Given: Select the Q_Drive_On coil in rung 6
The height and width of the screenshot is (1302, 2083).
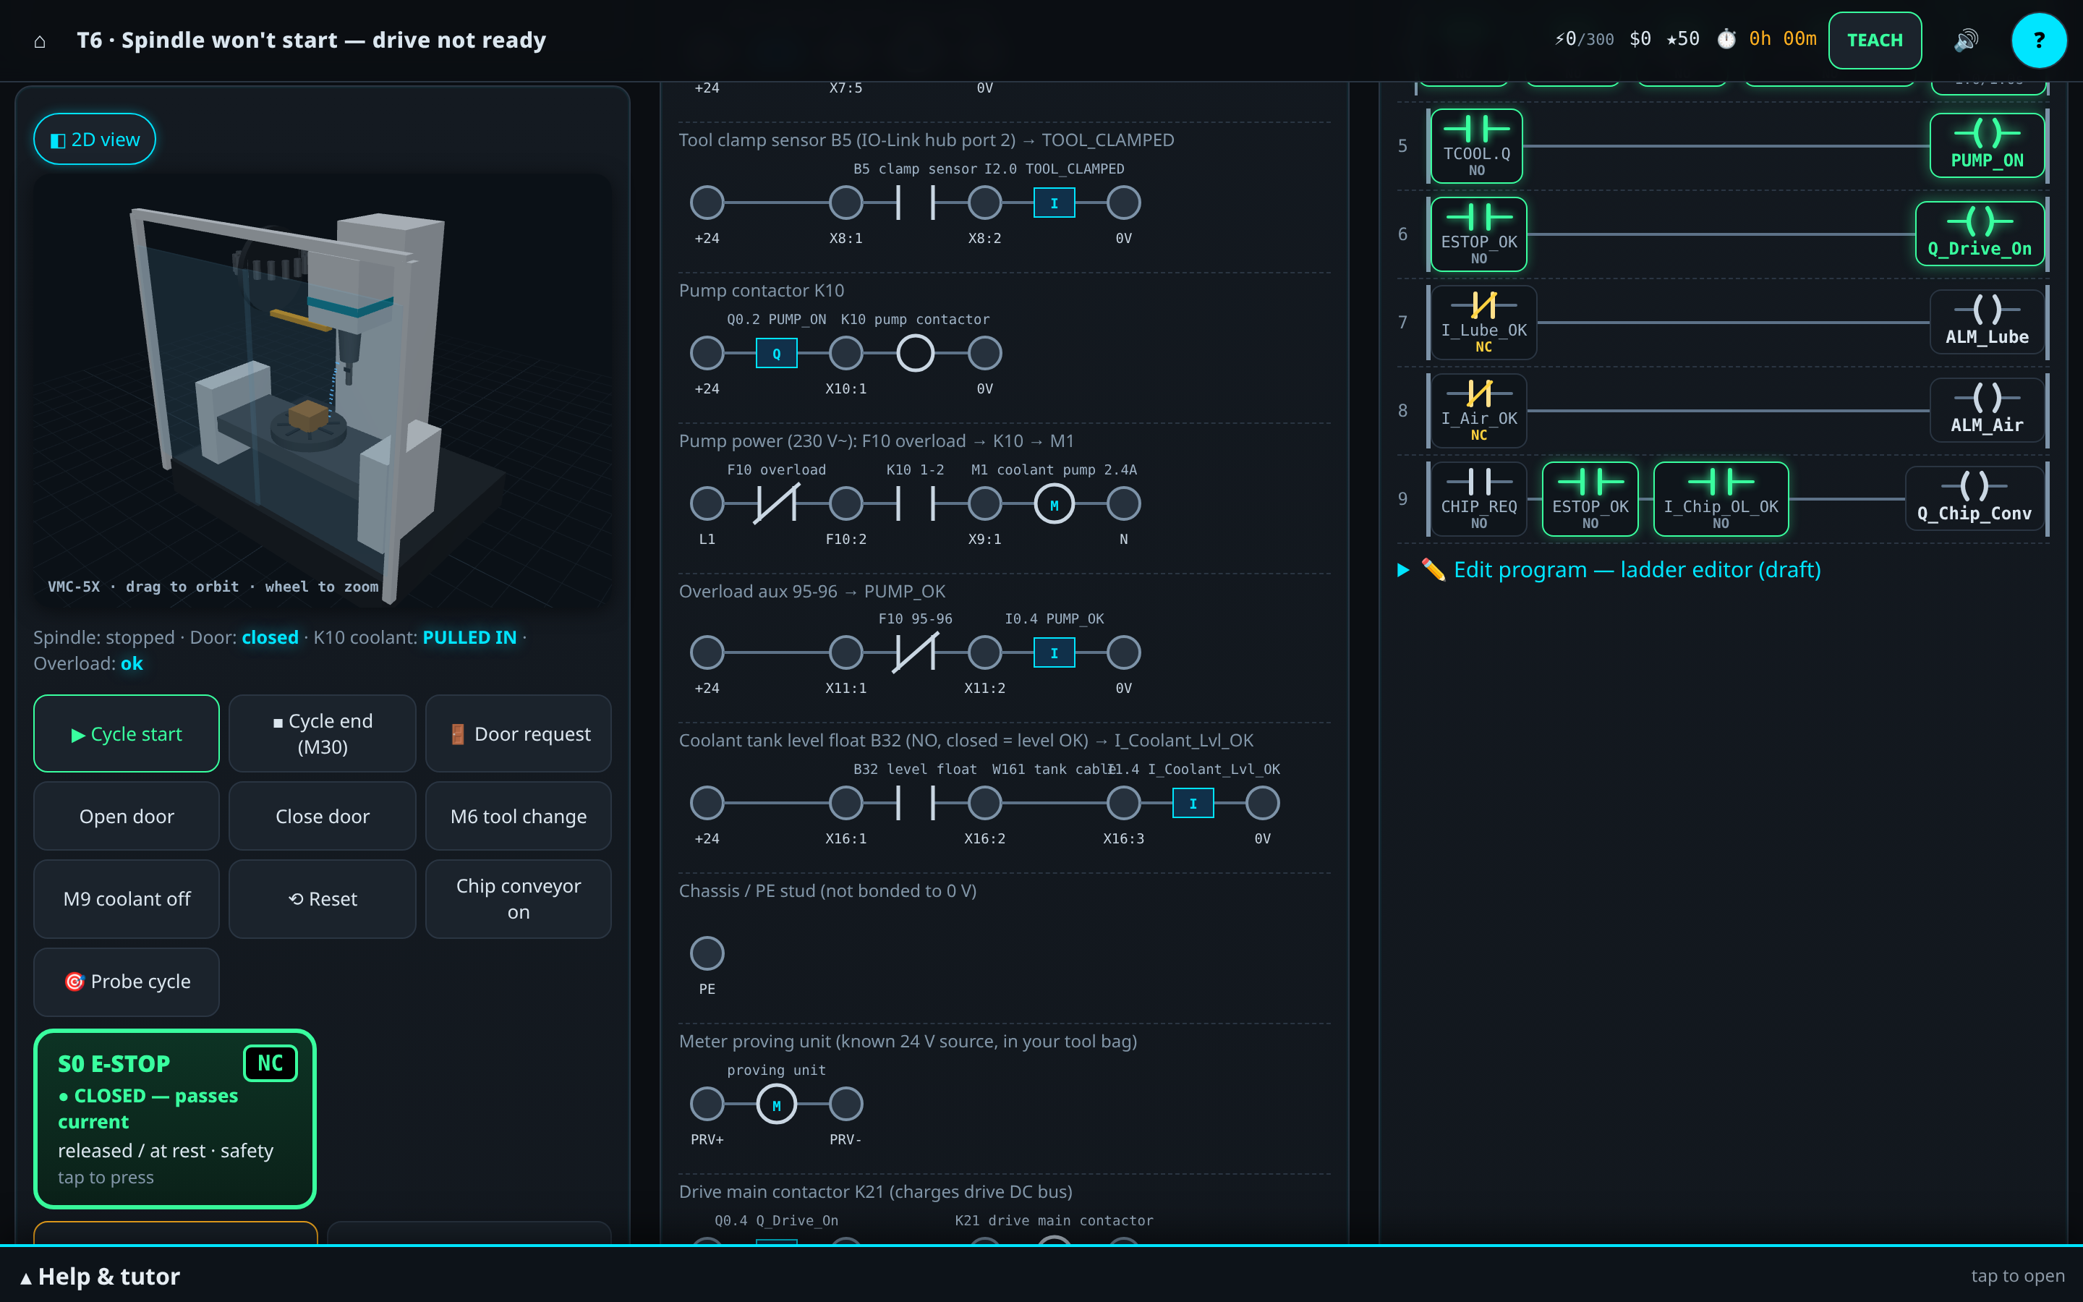Looking at the screenshot, I should tap(1980, 234).
